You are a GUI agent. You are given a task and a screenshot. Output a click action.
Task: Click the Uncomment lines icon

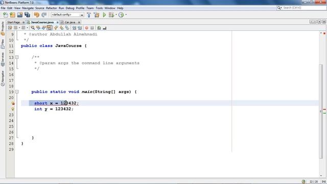(x=104, y=28)
